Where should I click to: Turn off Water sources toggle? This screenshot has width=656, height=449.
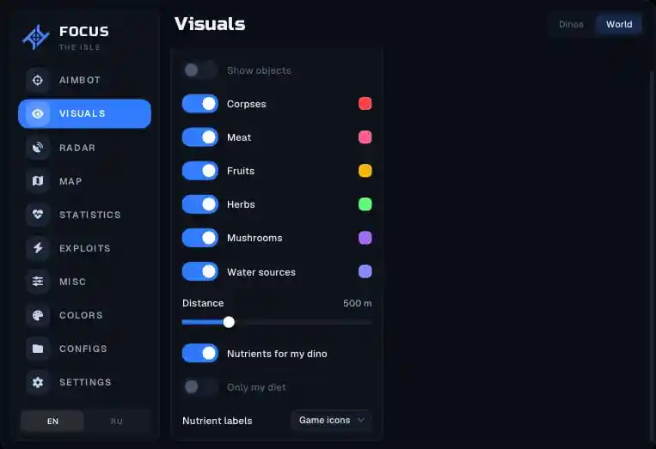(200, 271)
